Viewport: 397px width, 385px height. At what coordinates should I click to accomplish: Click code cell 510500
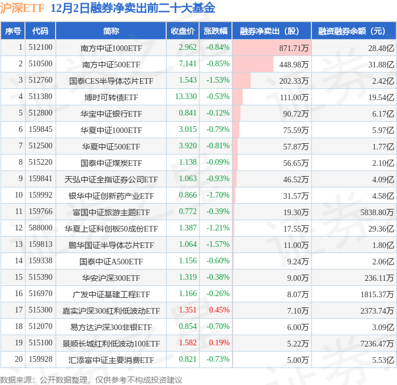pos(40,64)
